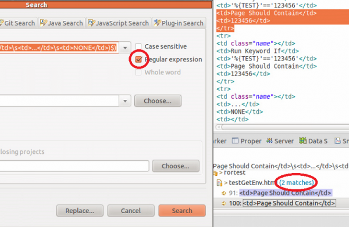Open the Proper view tab
The width and height of the screenshot is (349, 227).
click(x=247, y=141)
